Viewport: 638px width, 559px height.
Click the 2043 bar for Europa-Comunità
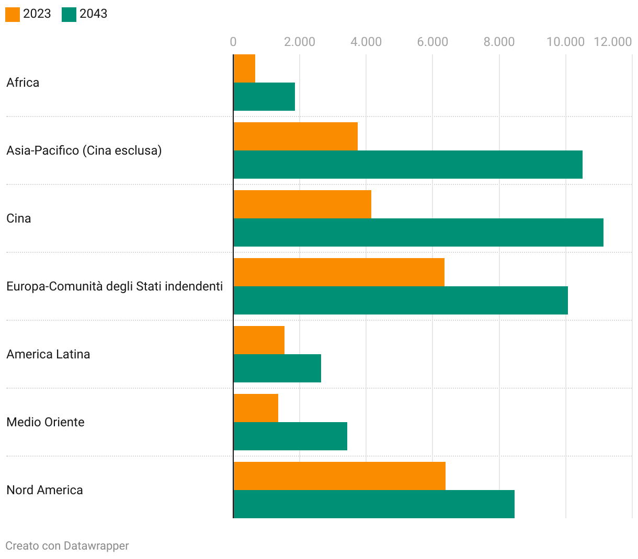401,300
